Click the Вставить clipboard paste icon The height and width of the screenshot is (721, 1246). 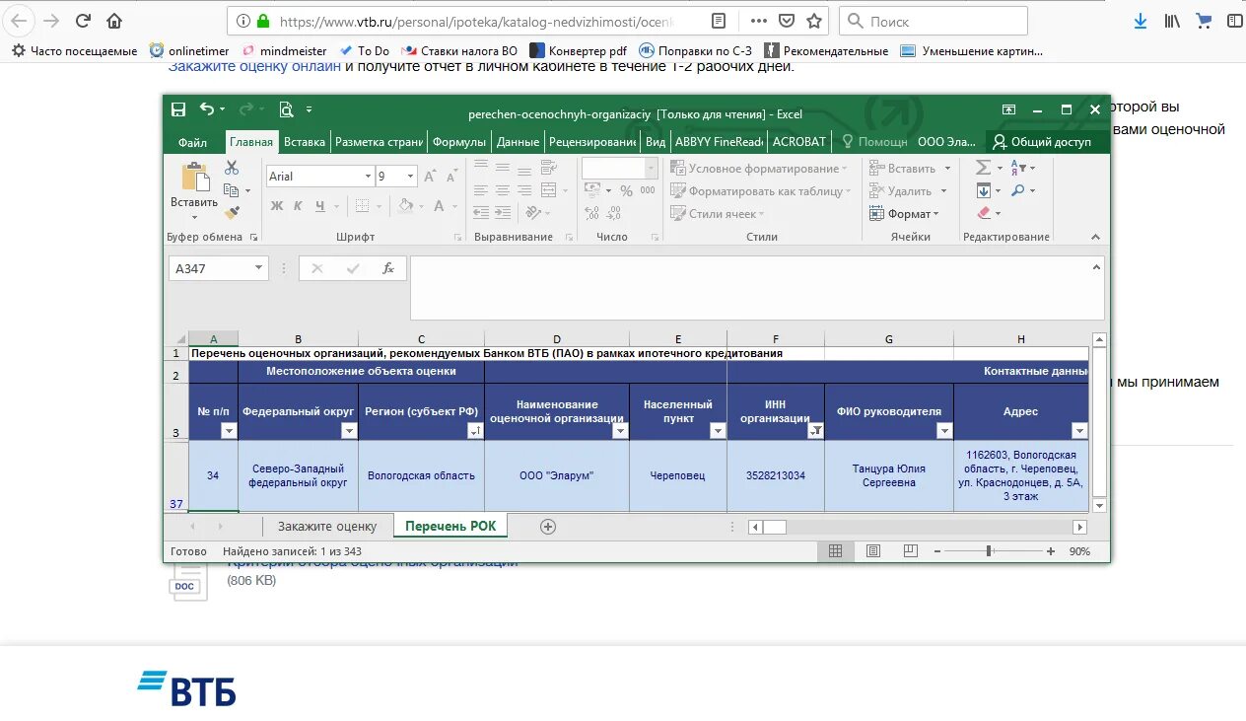click(194, 179)
